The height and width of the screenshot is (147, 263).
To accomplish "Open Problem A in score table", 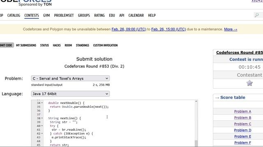I will coord(242,111).
